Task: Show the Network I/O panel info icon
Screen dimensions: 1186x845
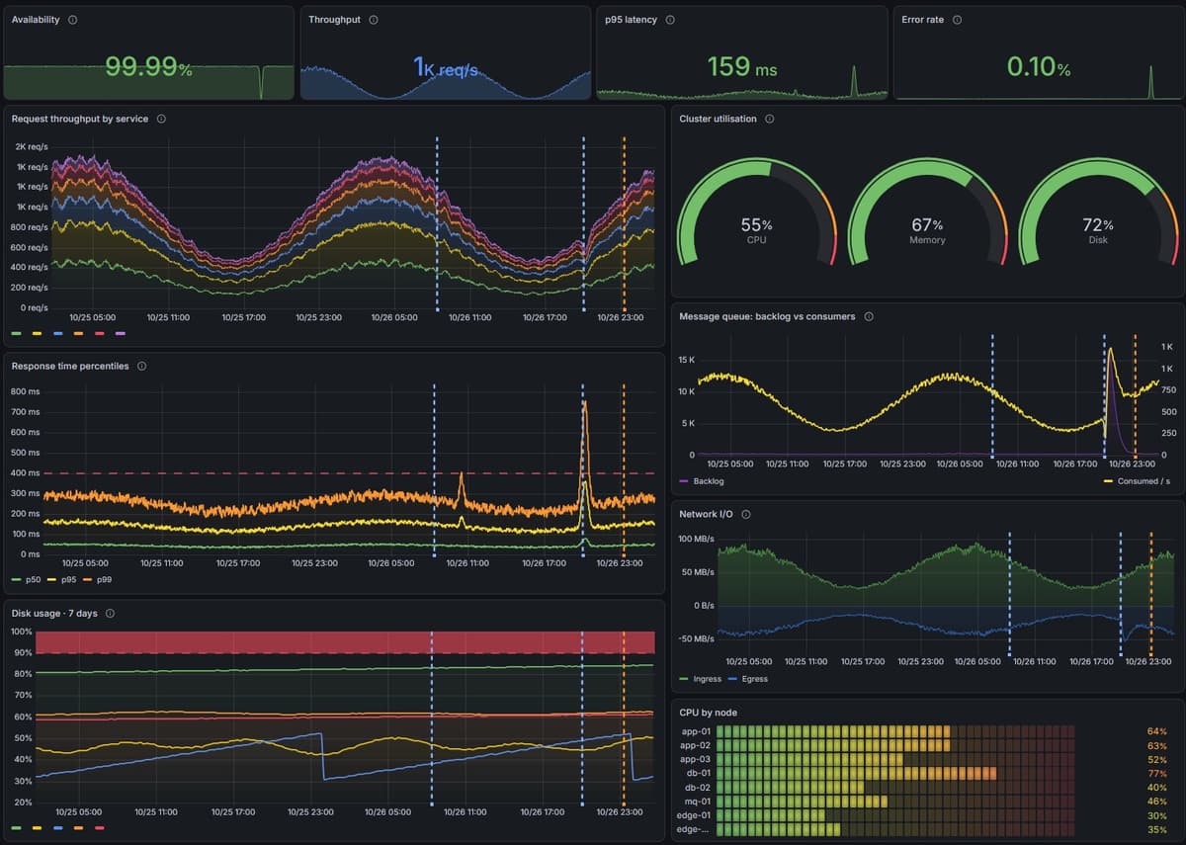Action: coord(745,514)
